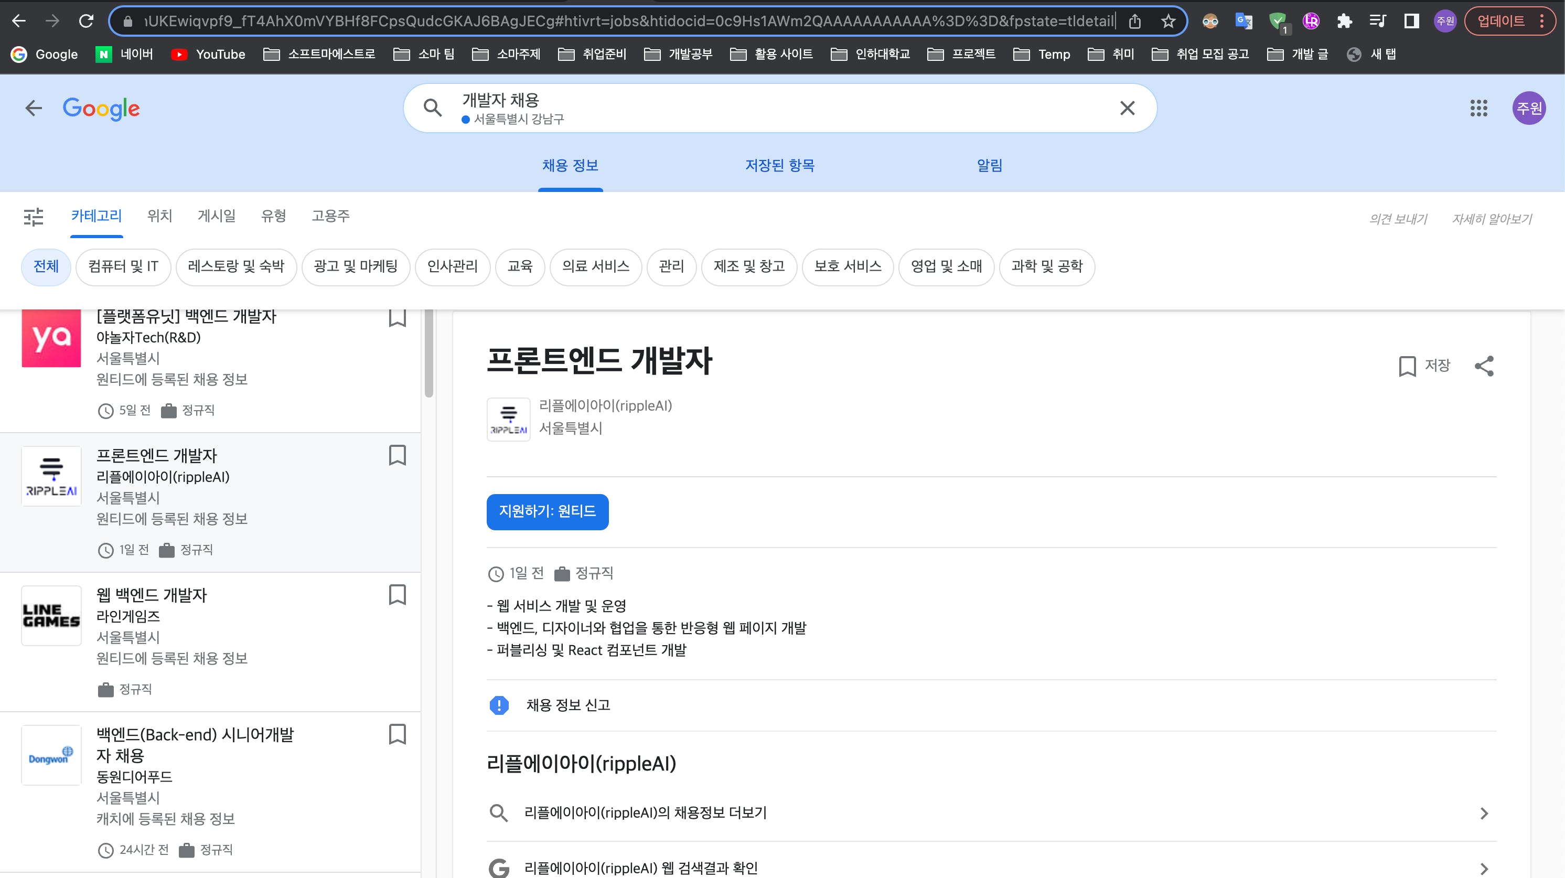Open the 위치 filter options
Image resolution: width=1565 pixels, height=878 pixels.
pyautogui.click(x=160, y=216)
